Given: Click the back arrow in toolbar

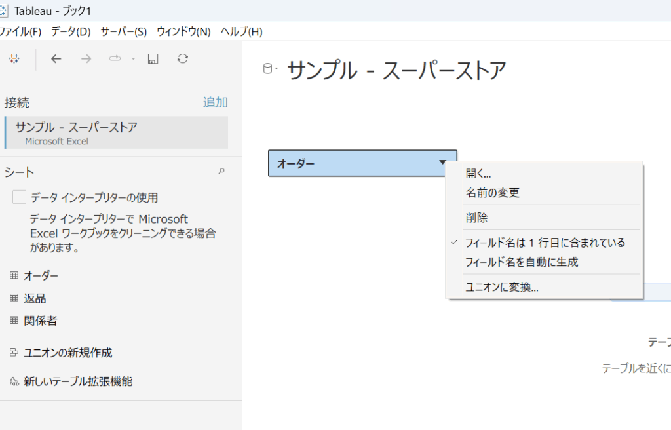Looking at the screenshot, I should (56, 59).
